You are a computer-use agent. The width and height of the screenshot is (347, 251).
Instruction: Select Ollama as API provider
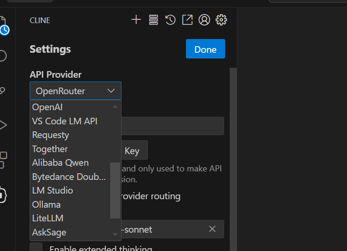pyautogui.click(x=71, y=204)
